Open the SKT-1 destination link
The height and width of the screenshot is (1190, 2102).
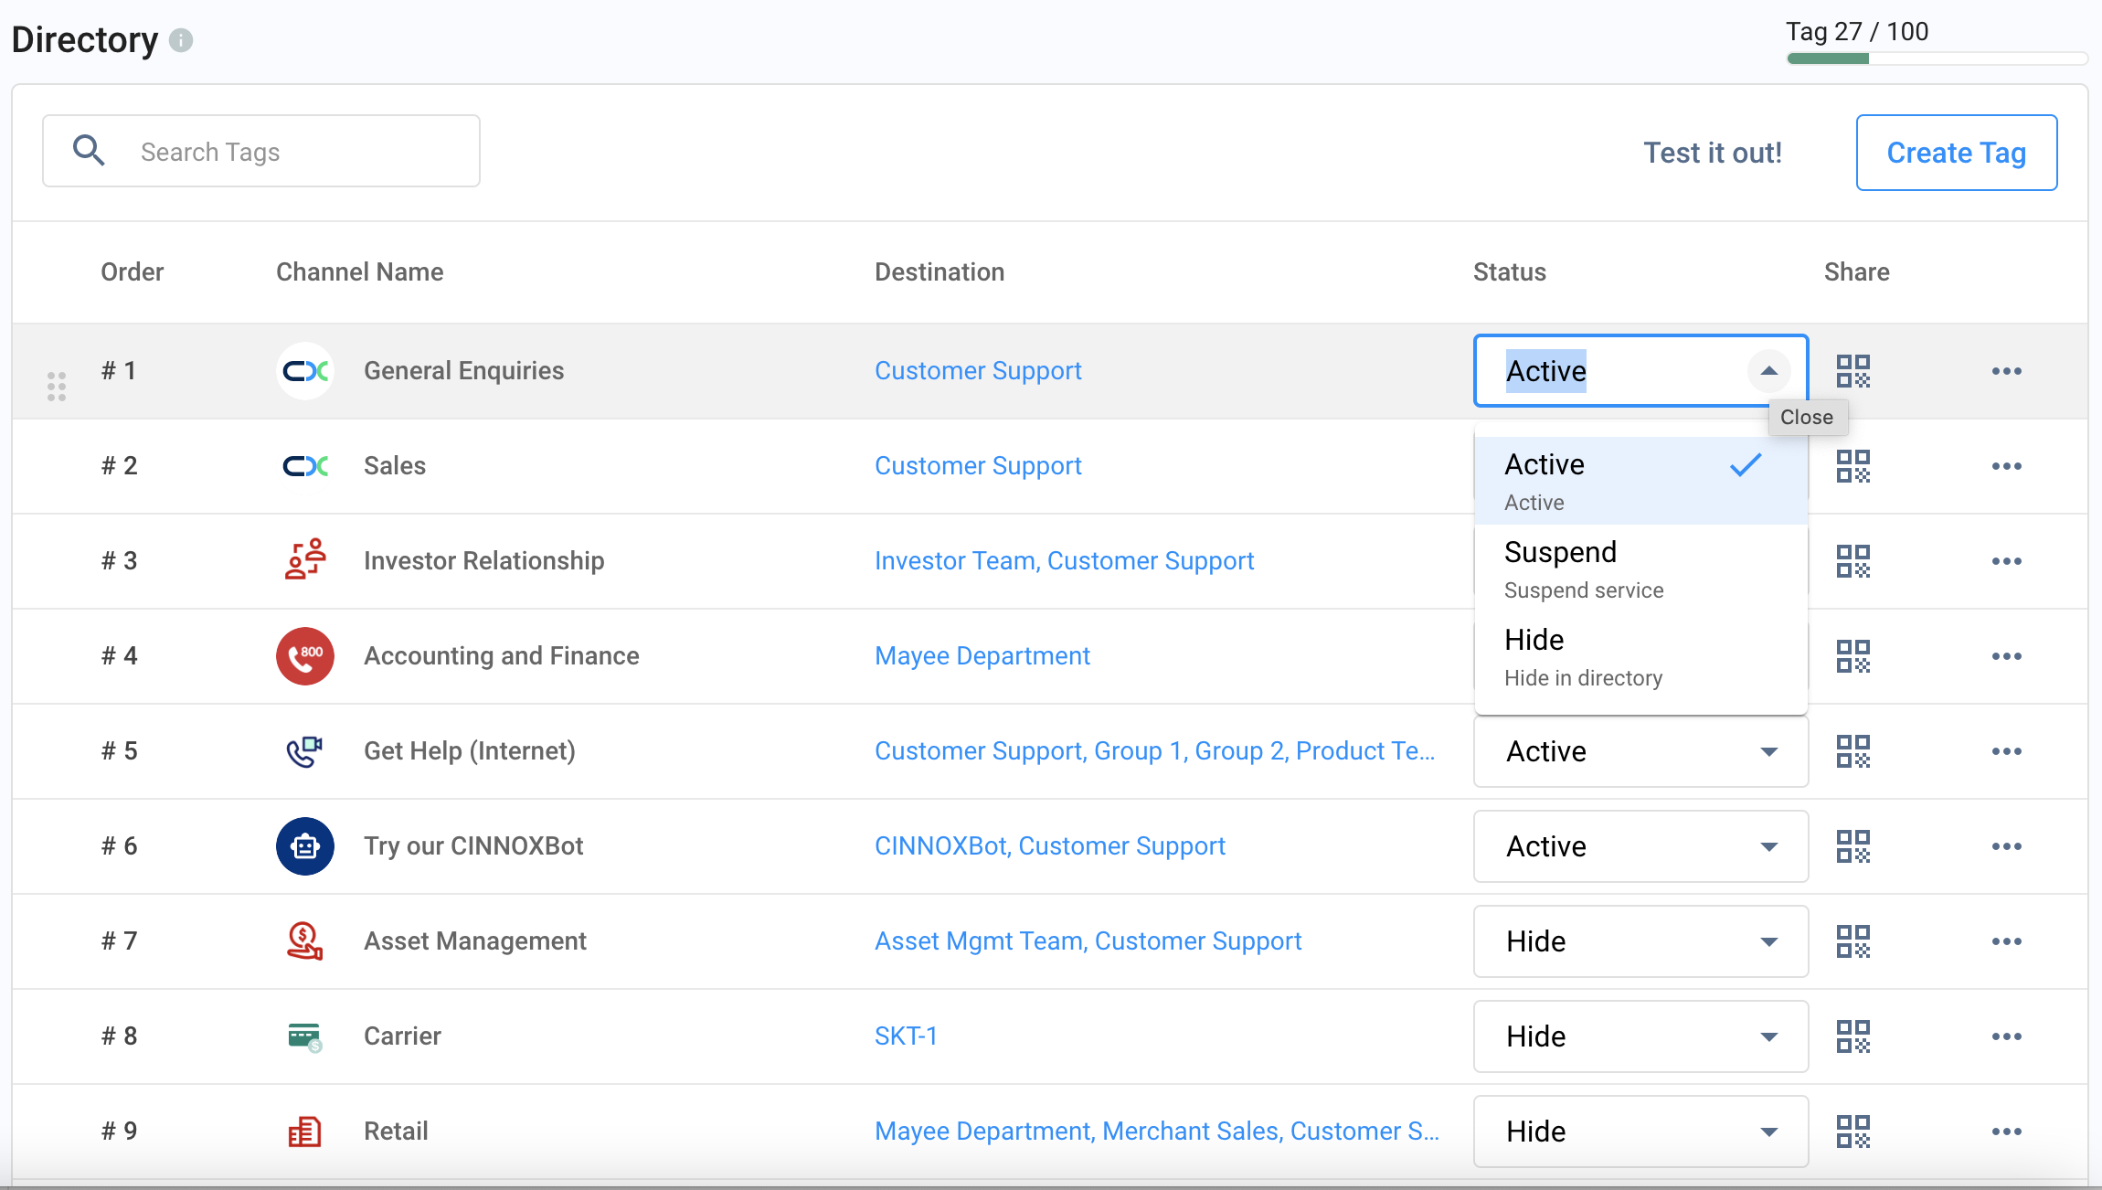click(x=906, y=1036)
